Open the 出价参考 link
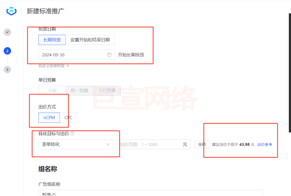This screenshot has height=196, width=291. pyautogui.click(x=265, y=145)
